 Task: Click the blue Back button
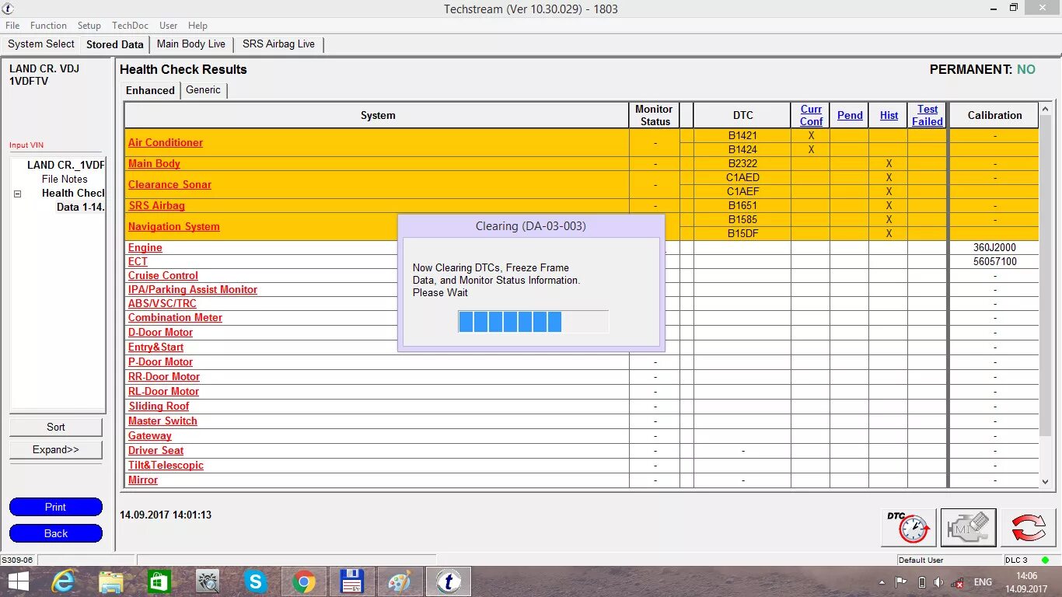pyautogui.click(x=56, y=533)
